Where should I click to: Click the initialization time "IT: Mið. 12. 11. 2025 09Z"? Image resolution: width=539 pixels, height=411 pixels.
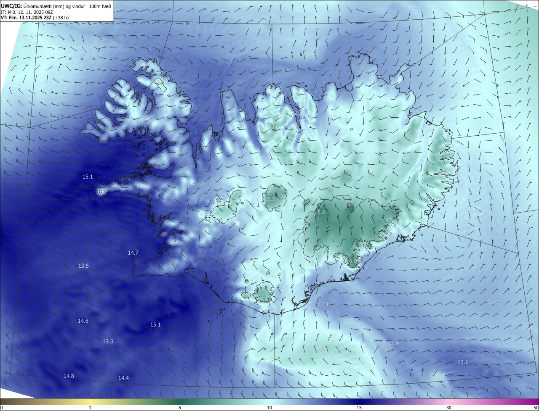pyautogui.click(x=27, y=12)
